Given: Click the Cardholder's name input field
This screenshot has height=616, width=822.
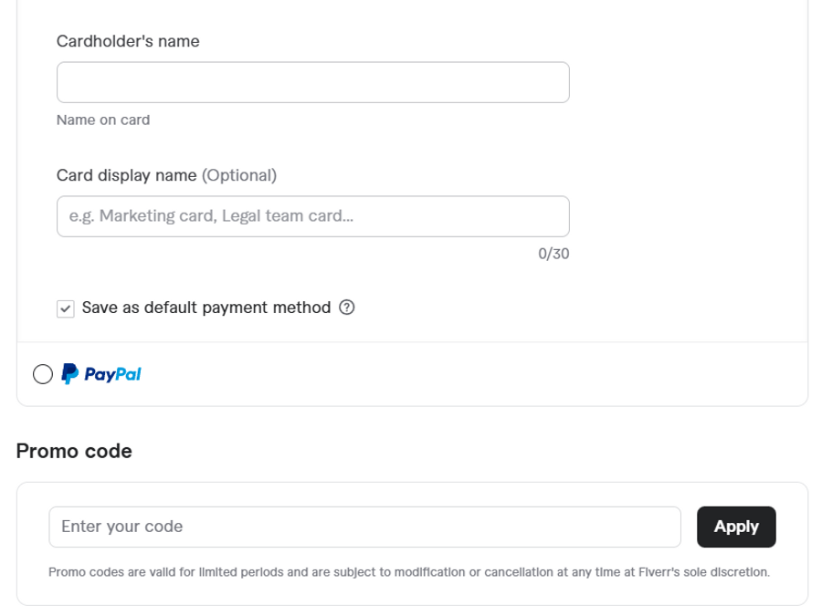Looking at the screenshot, I should click(x=312, y=82).
